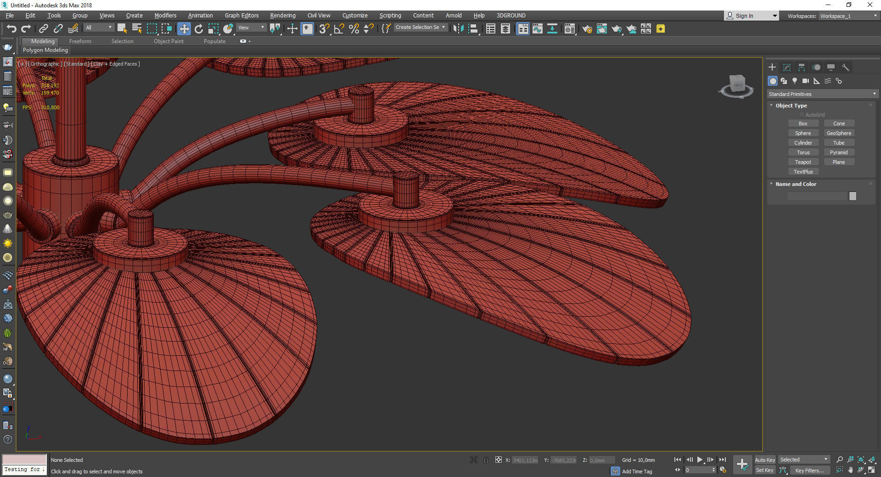Activate Pan View hand icon
The image size is (881, 477).
850,470
